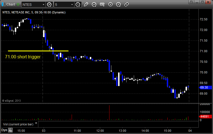This screenshot has height=134, width=213.
Task: Open the window options dropdown button
Action: 191,2
